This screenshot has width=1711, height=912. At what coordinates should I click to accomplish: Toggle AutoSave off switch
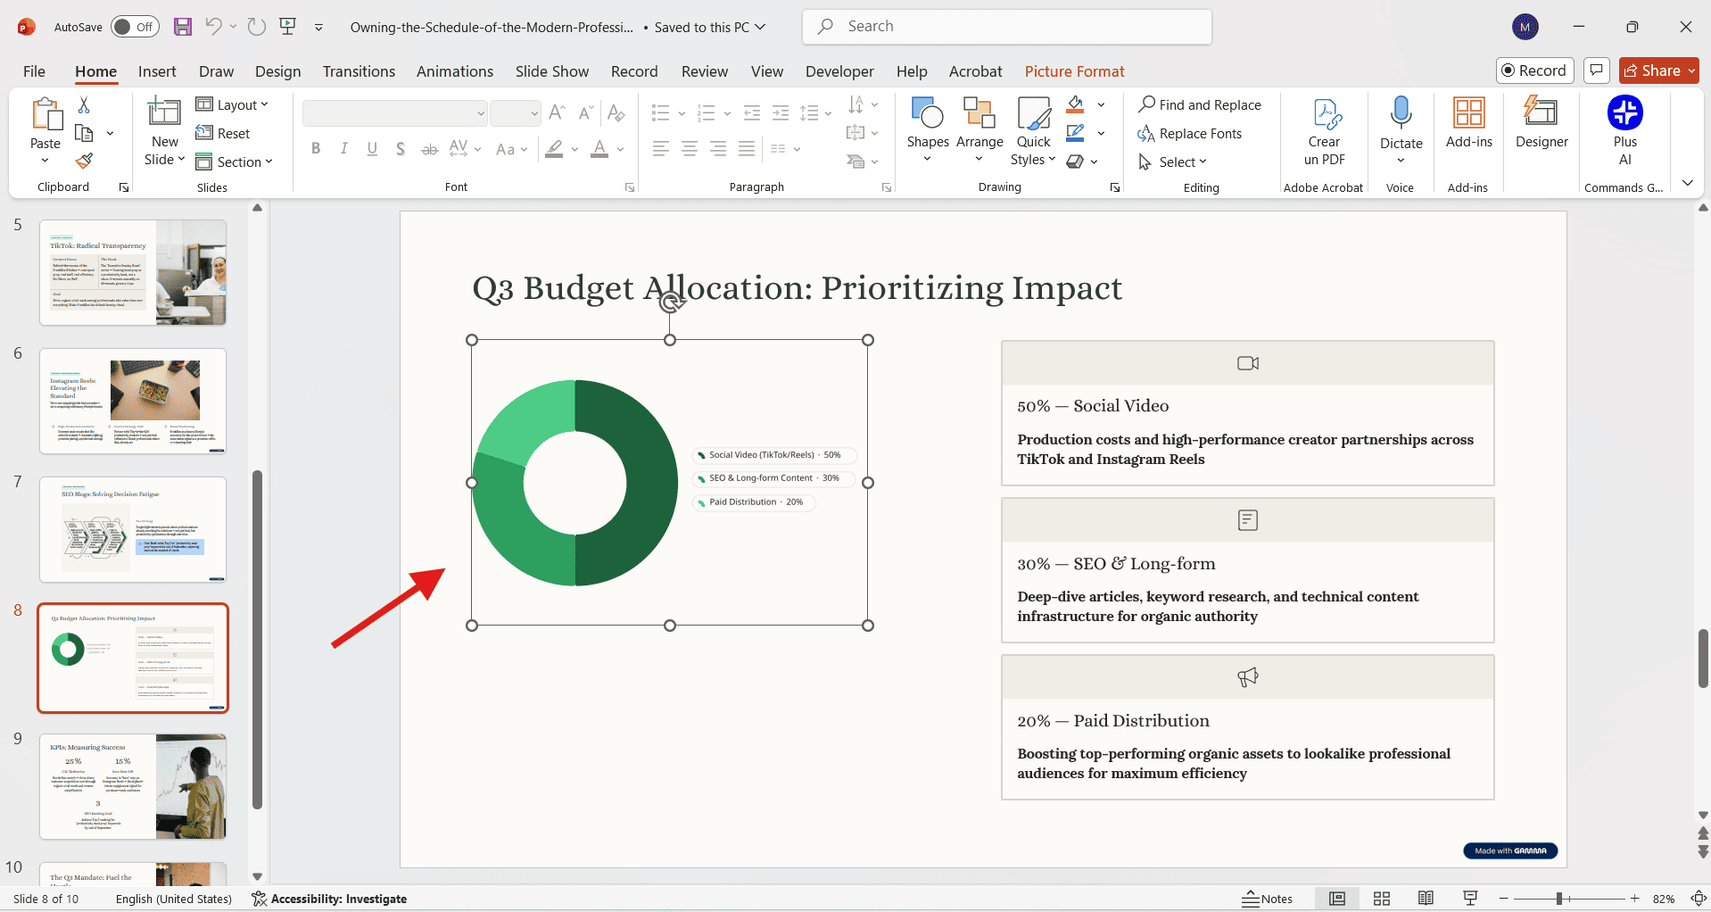[x=135, y=27]
